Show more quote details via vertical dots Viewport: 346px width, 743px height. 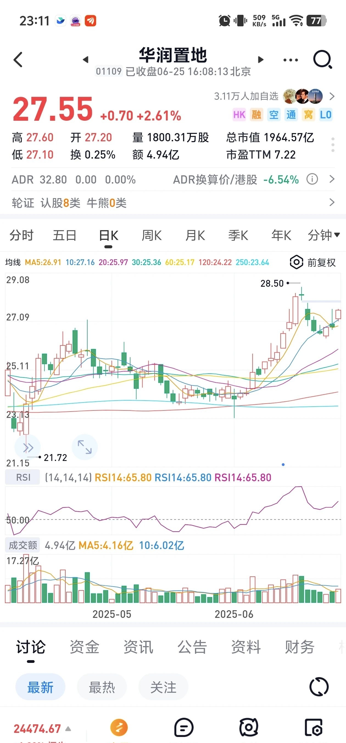(333, 145)
